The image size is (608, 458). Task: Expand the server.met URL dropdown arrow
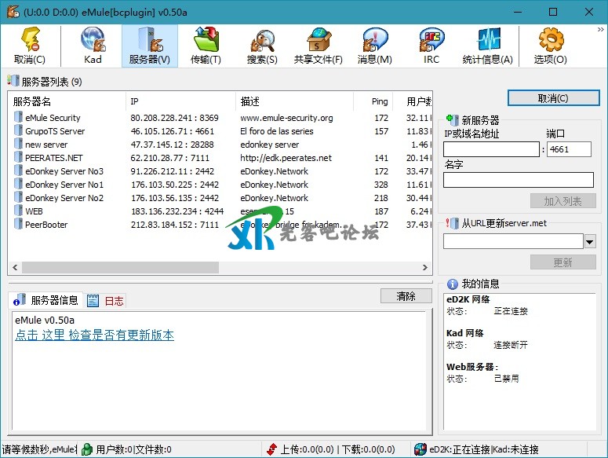coord(590,241)
